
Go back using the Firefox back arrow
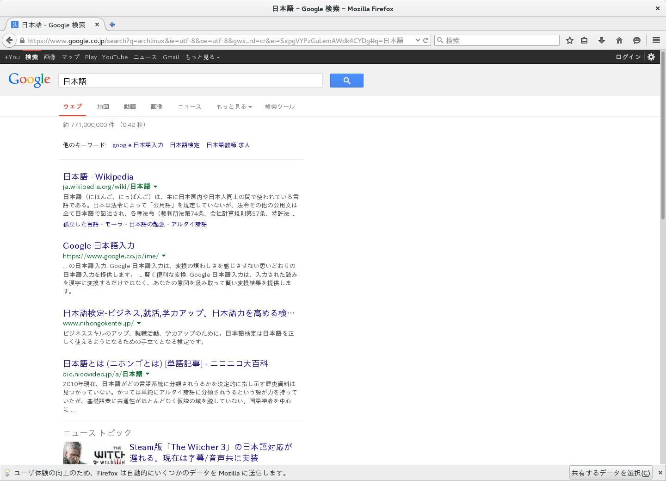(x=9, y=40)
